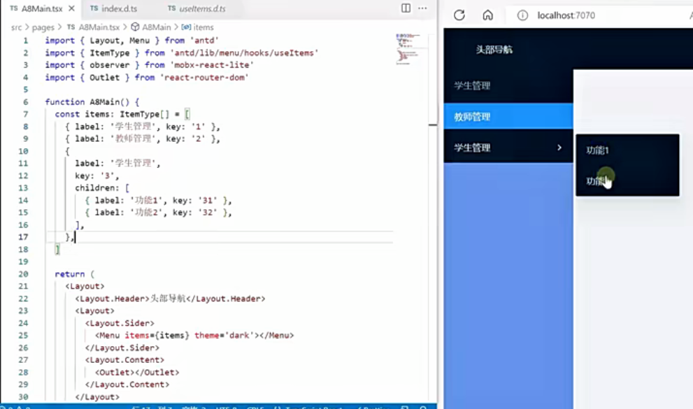Click the children: [ line in code

pos(102,187)
